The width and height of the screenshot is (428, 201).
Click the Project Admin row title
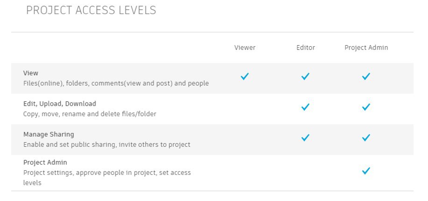45,163
